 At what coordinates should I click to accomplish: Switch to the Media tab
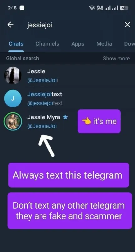tap(104, 44)
